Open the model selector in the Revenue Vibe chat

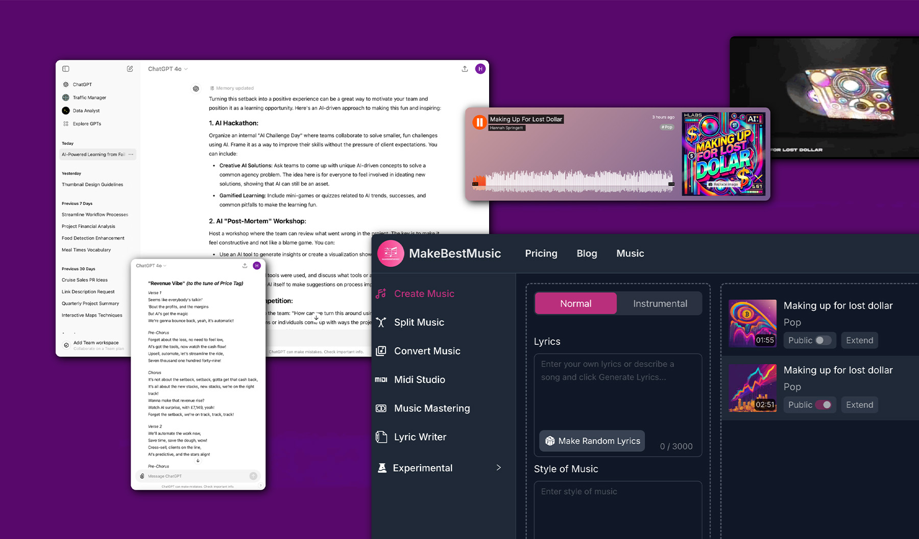point(150,265)
